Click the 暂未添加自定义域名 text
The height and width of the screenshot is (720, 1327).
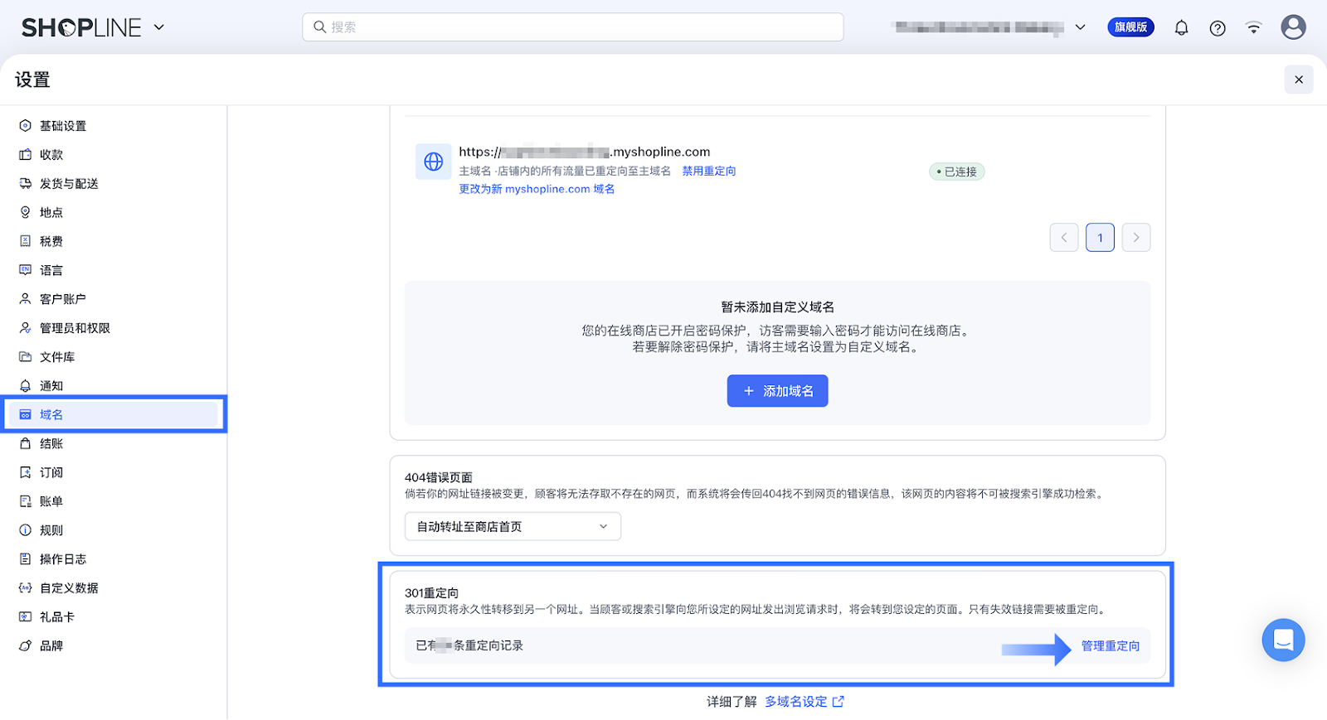click(x=777, y=307)
